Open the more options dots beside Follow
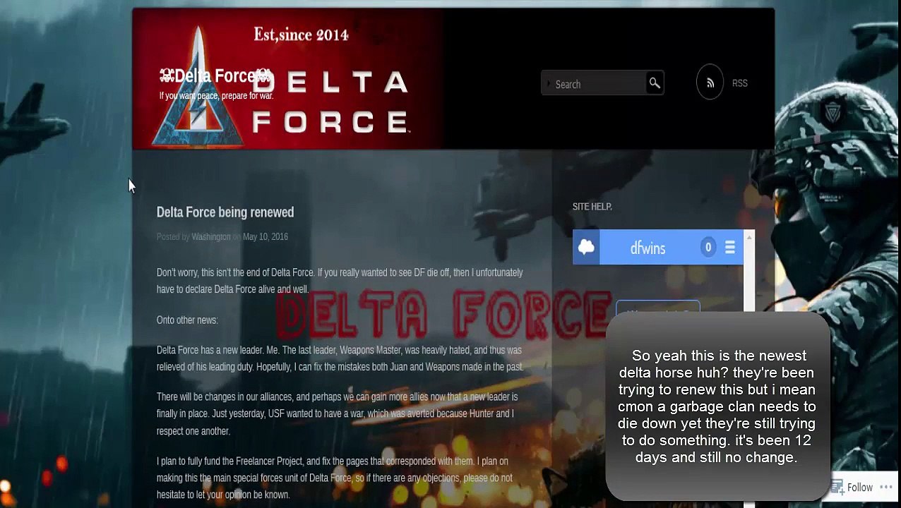The width and height of the screenshot is (901, 508). (x=886, y=488)
